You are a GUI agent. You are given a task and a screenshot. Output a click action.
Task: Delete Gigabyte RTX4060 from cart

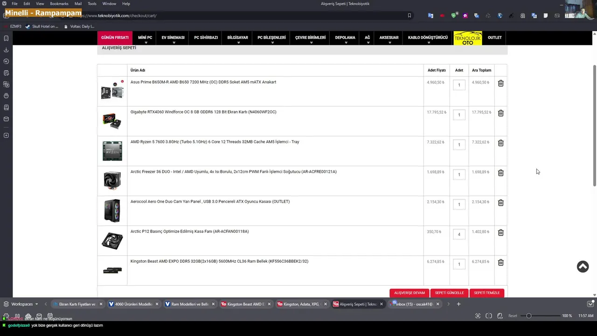500,113
